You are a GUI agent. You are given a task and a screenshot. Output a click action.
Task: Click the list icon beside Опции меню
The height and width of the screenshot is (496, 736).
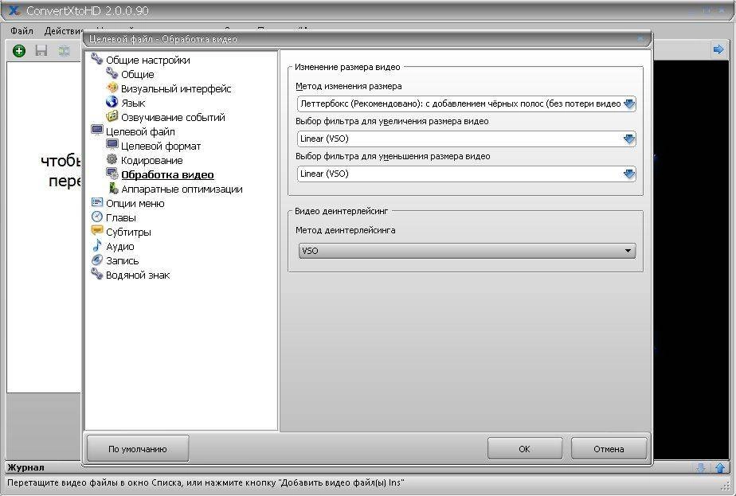pyautogui.click(x=96, y=202)
